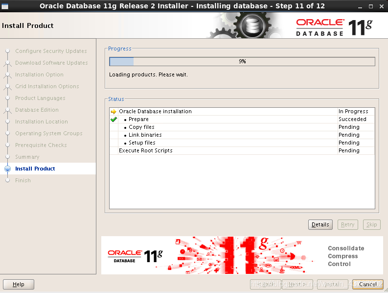Select Summary step in sidebar
The image size is (388, 293).
[x=27, y=157]
